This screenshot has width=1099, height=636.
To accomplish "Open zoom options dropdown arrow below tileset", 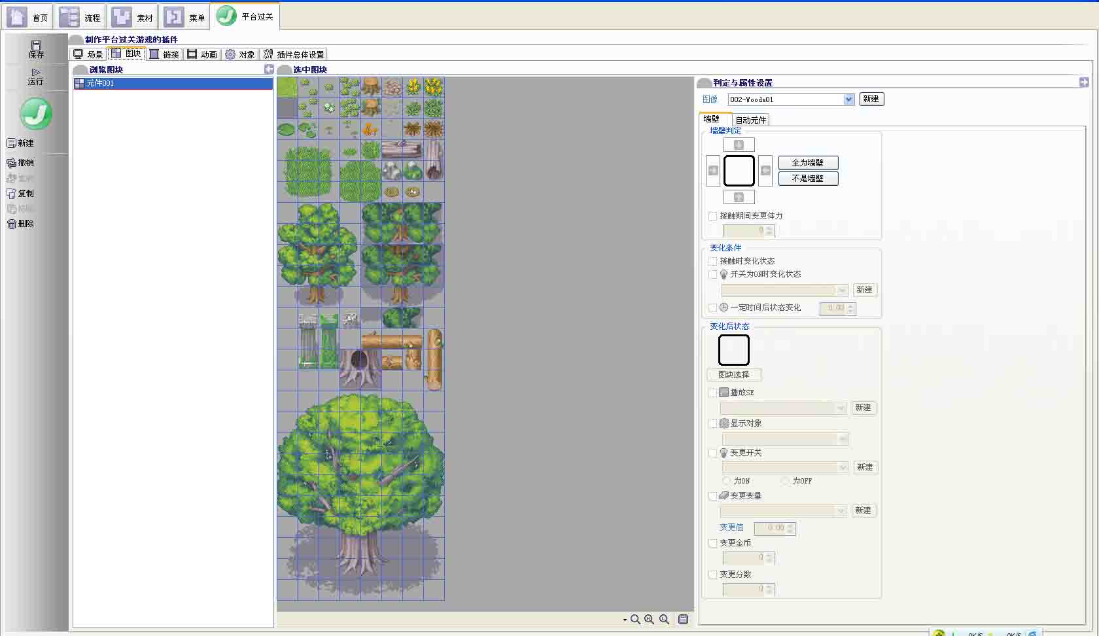I will (x=625, y=620).
